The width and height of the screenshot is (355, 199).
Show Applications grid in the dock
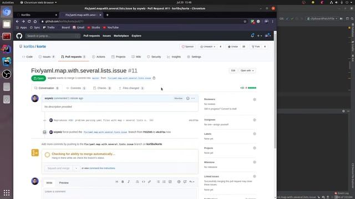[x=7, y=192]
